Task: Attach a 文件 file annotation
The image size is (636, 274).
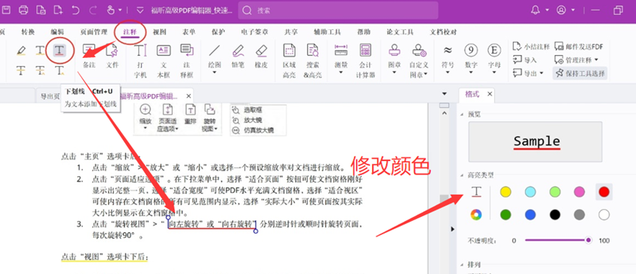Action: click(112, 56)
